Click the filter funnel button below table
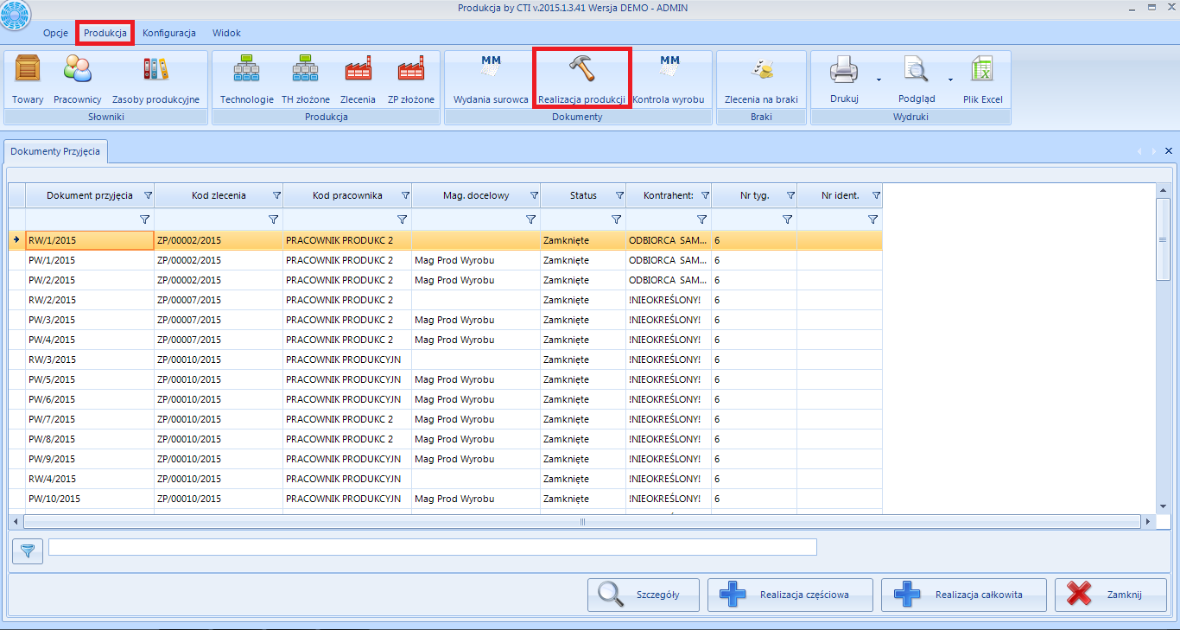 pos(28,550)
